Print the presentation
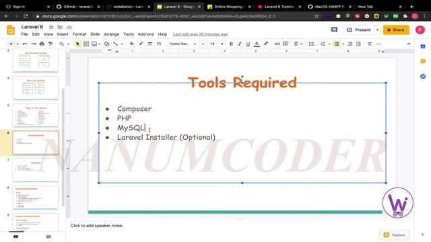Image resolution: width=431 pixels, height=242 pixels. point(42,44)
